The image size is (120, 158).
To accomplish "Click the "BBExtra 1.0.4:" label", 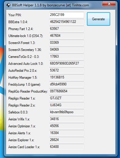I will point(18,22).
